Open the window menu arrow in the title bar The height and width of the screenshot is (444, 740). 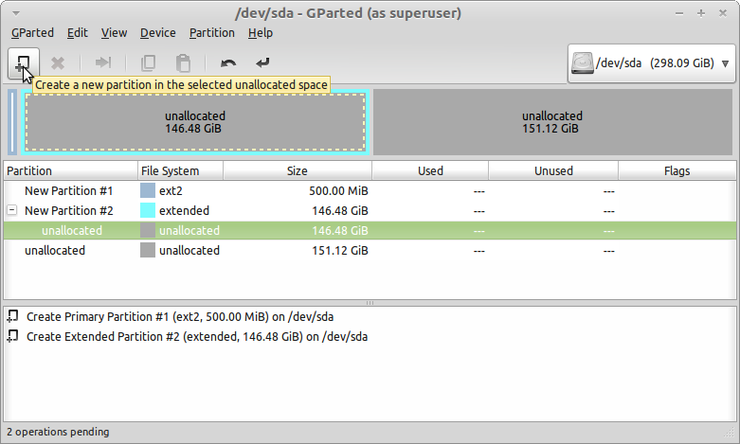(15, 13)
